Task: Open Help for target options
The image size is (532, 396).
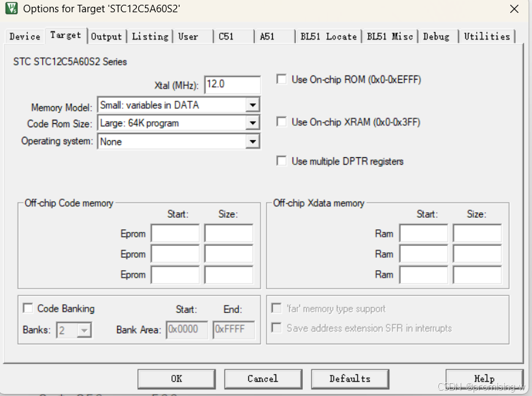Action: (x=484, y=379)
